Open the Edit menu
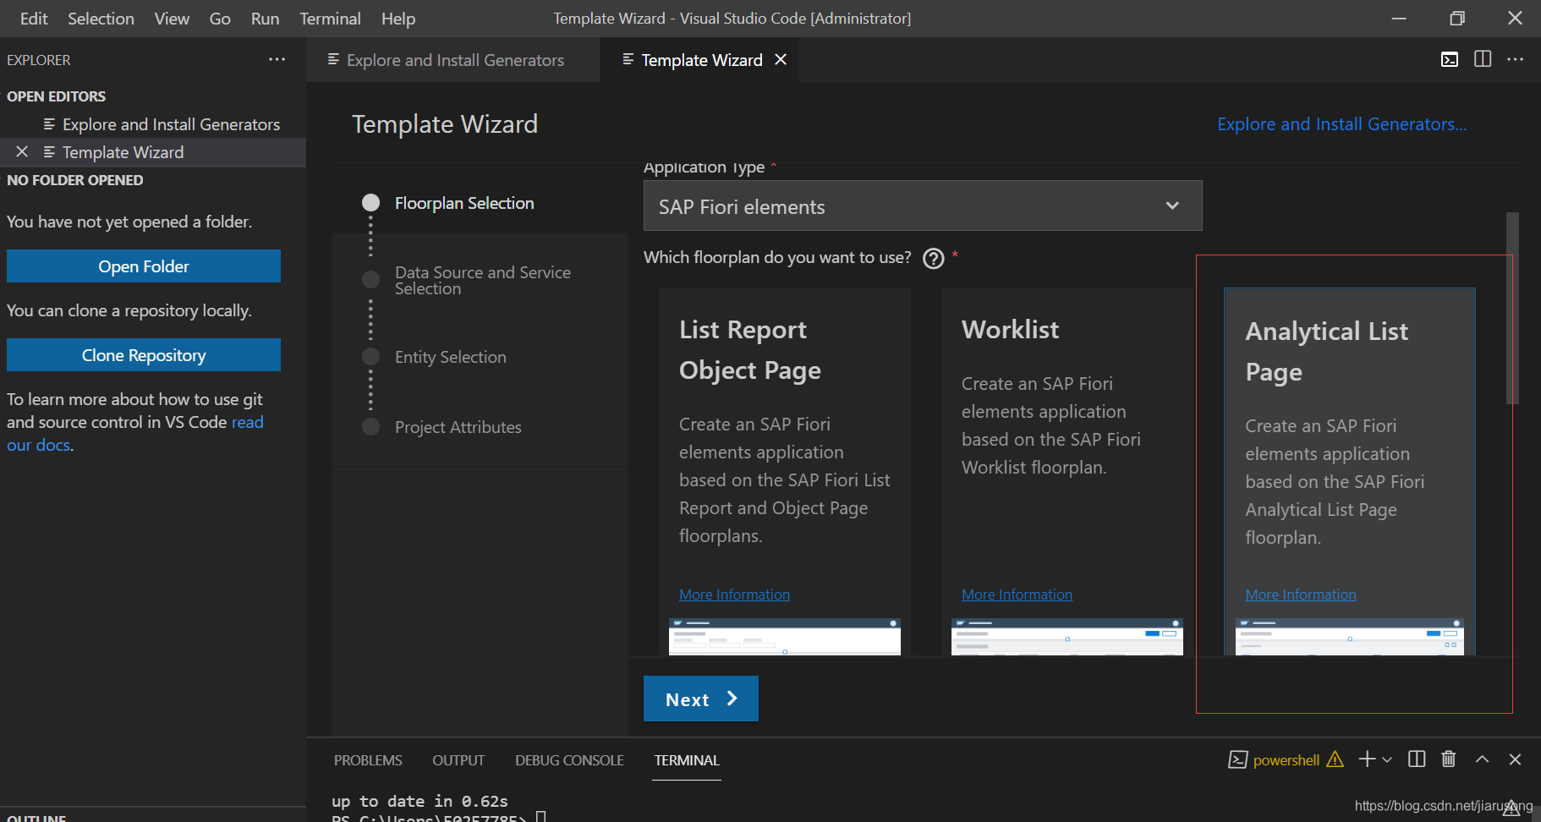 [x=34, y=18]
